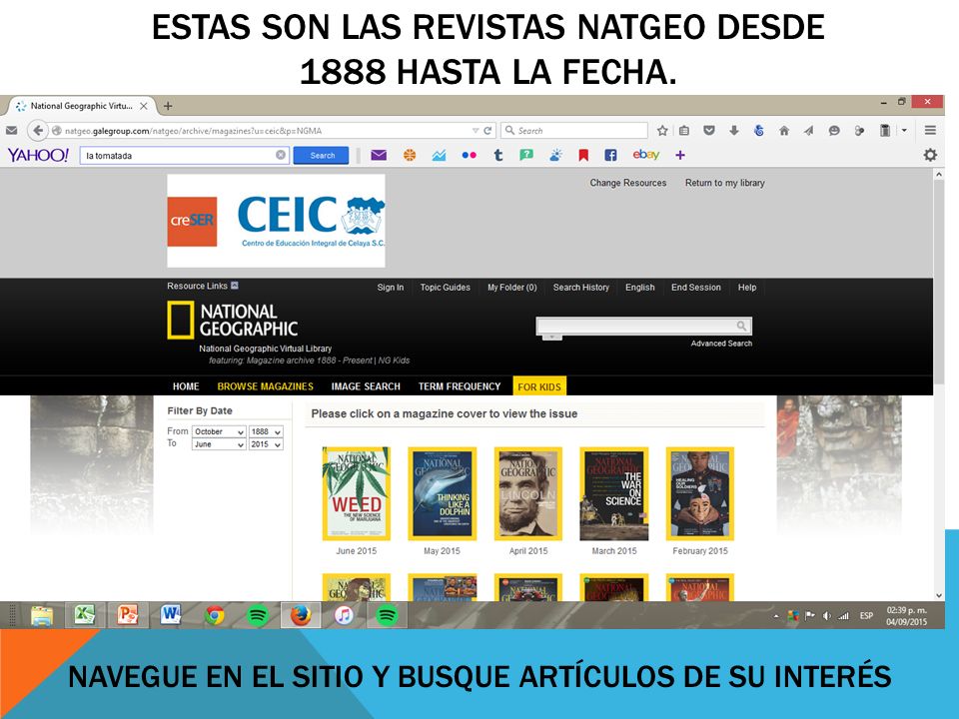Open the Yahoo finance chart icon

pos(439,156)
